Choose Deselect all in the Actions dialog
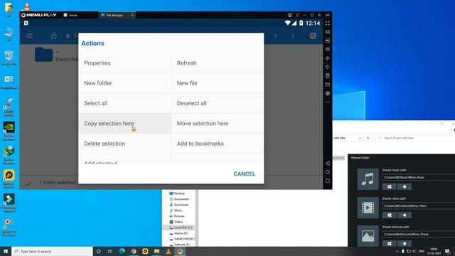Viewport: 455px width, 256px height. [x=218, y=103]
